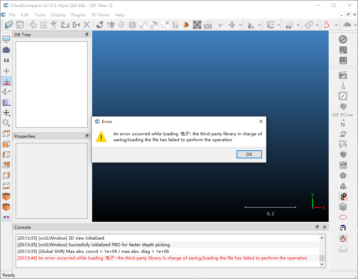Expand overflow chevron after red S icon
The image size is (358, 279).
tap(336, 25)
